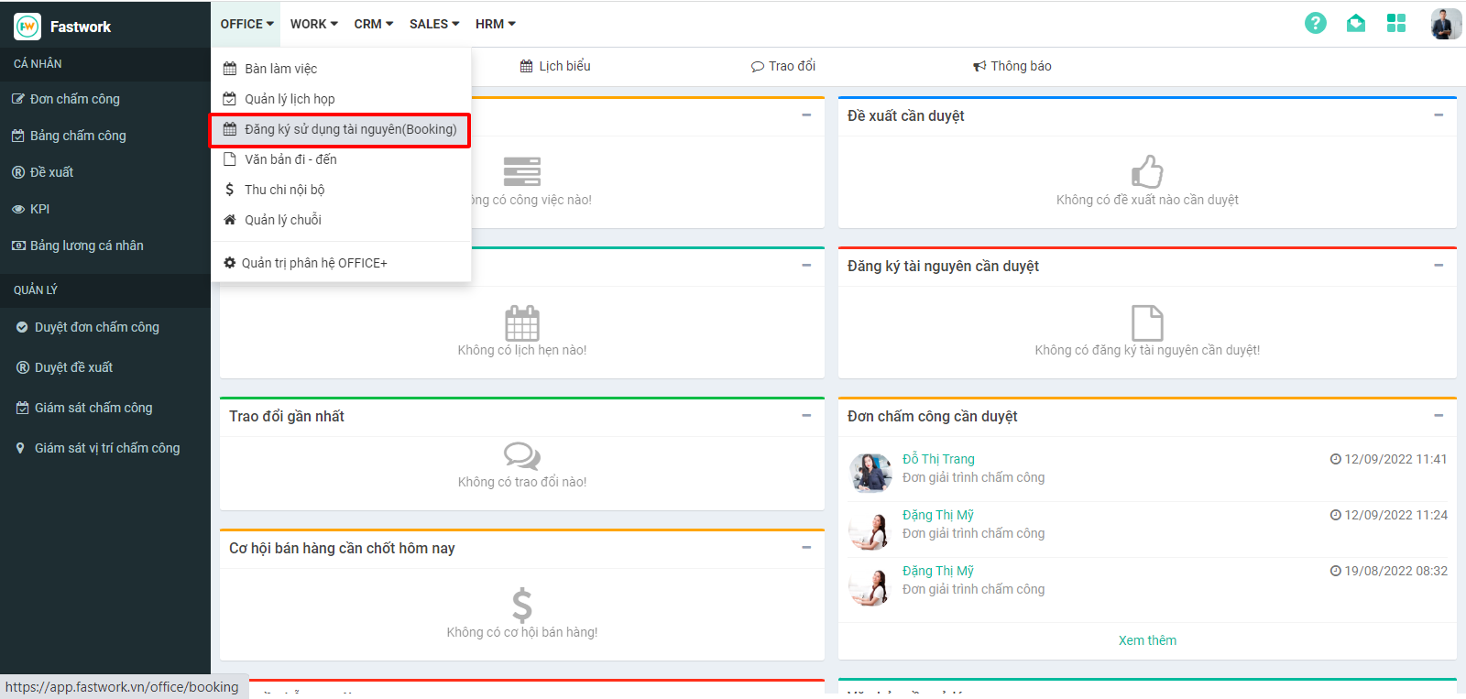Expand the WORK dropdown menu
Screen dimensions: 1466x699
pos(313,24)
